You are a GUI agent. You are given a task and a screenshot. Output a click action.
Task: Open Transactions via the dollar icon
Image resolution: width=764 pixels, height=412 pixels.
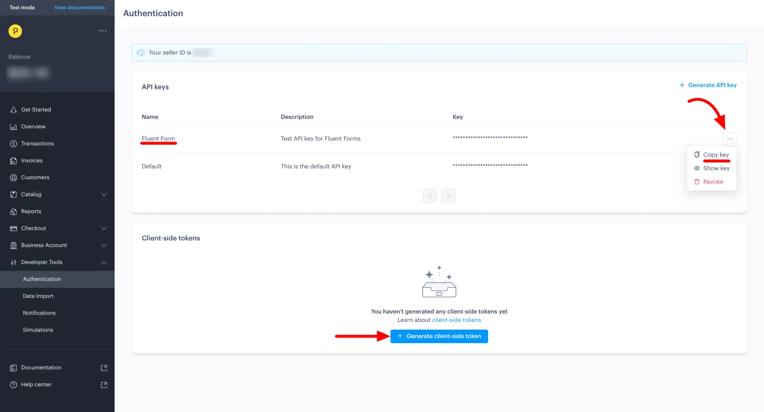click(13, 144)
